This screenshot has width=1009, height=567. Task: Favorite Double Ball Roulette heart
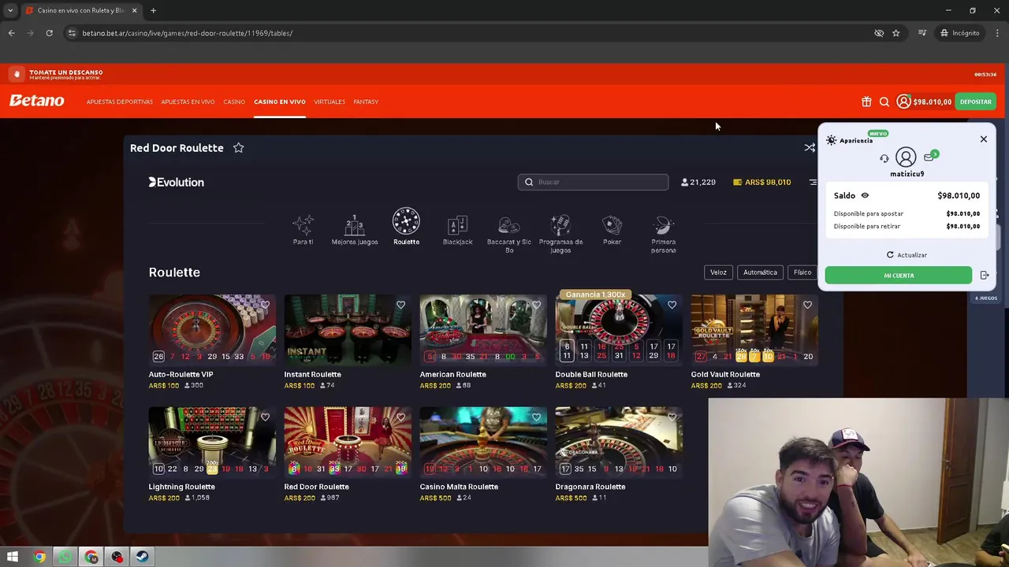pos(672,305)
